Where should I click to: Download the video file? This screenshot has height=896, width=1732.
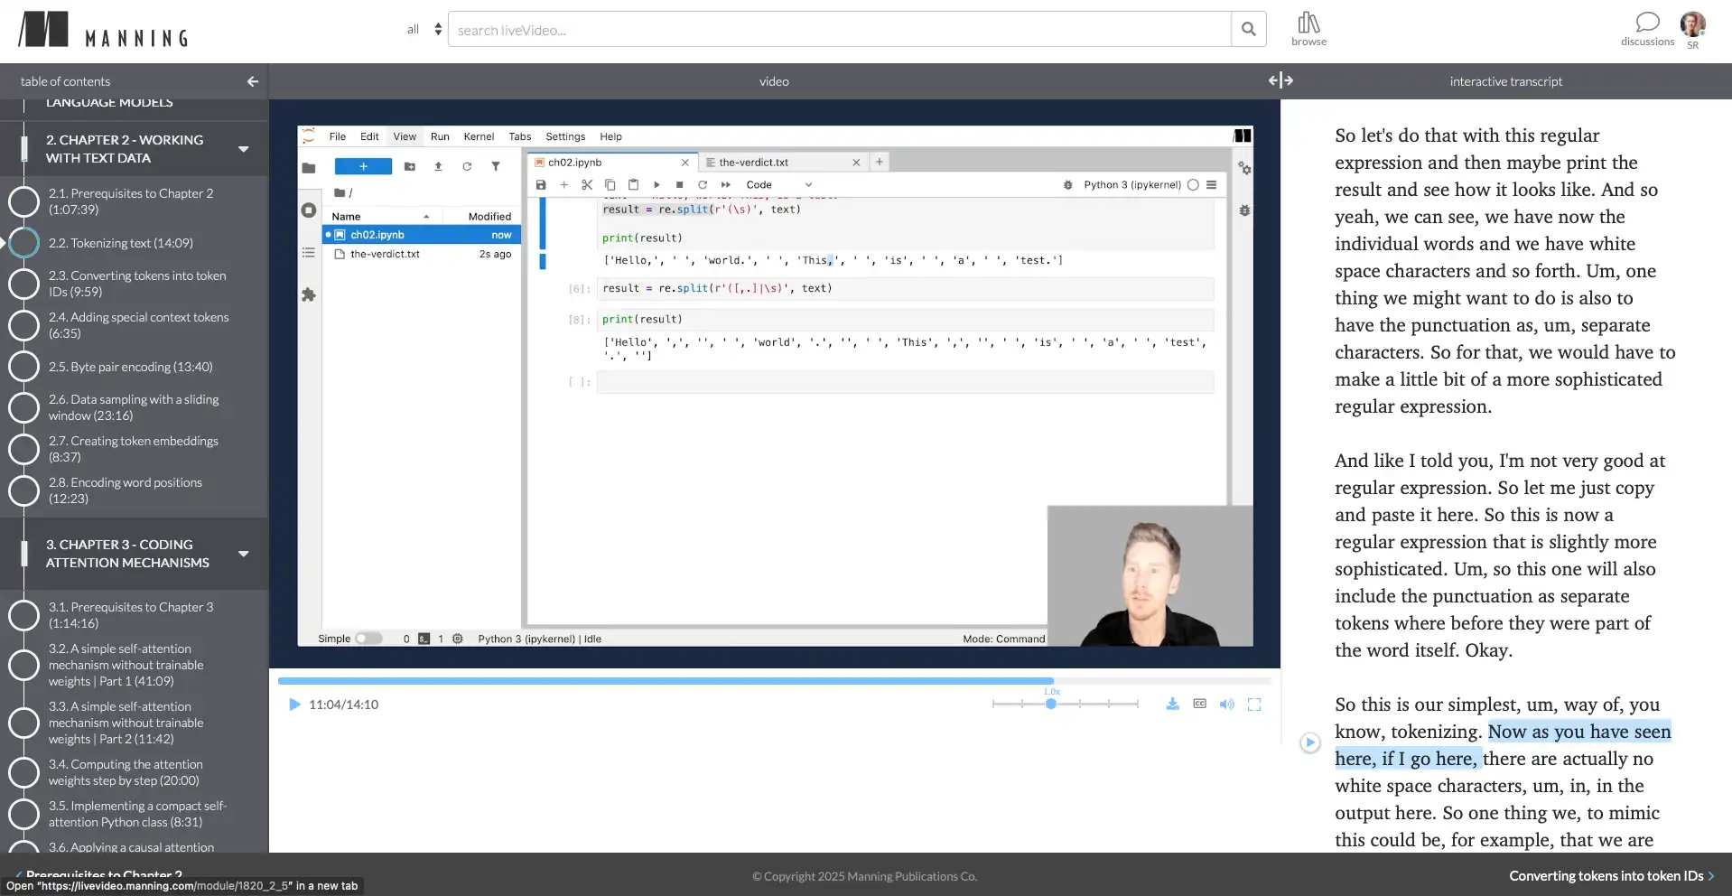(1172, 704)
